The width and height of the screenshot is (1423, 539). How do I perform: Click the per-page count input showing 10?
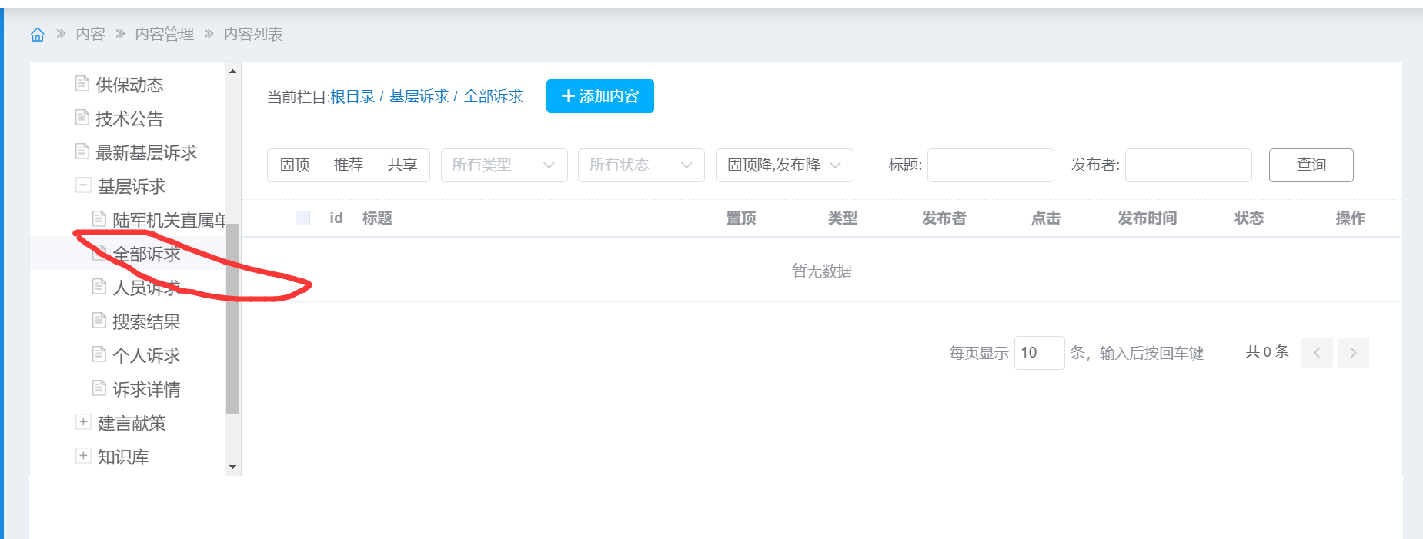pyautogui.click(x=1040, y=353)
